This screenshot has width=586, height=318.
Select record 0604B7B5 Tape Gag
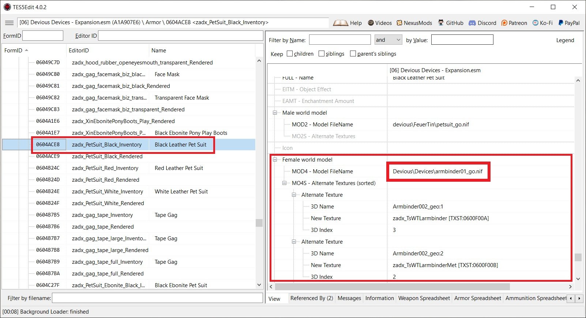[x=128, y=215]
